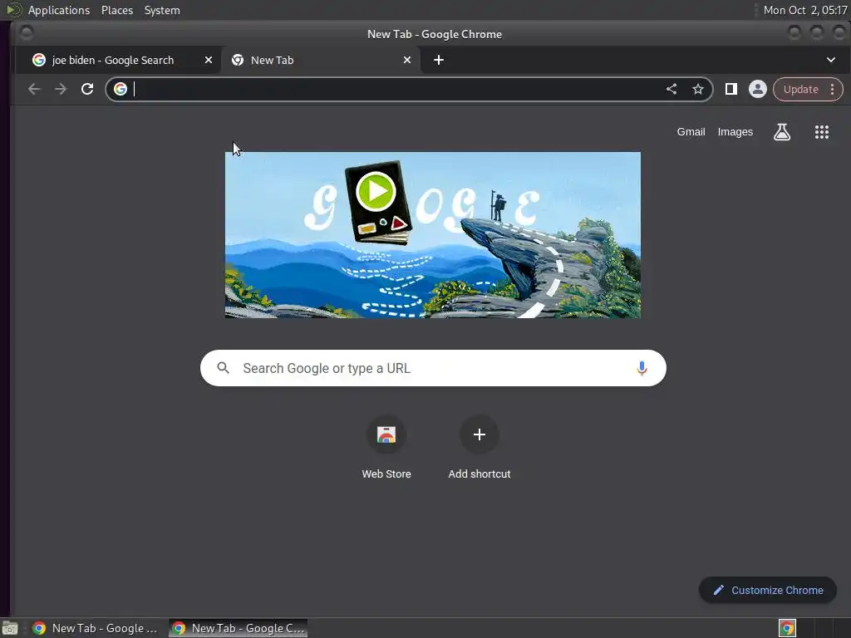Click the show desktop icon in taskbar

10,628
